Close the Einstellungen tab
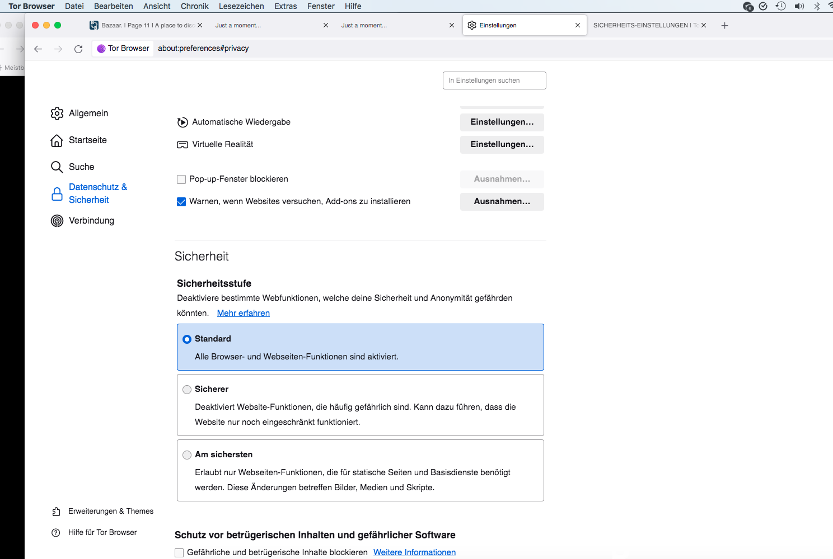833x559 pixels. (578, 25)
